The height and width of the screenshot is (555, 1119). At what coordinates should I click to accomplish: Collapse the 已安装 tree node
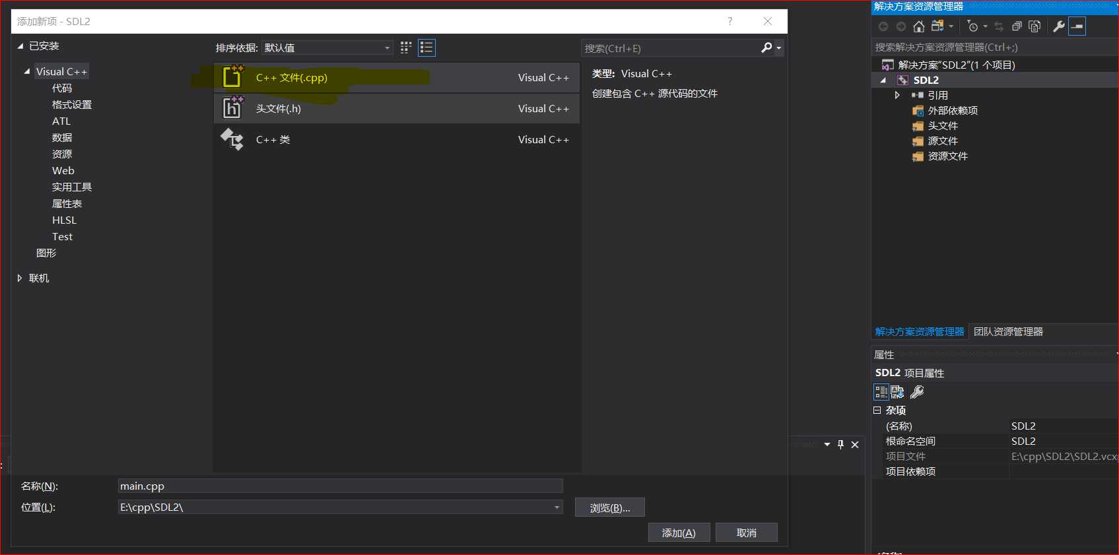[x=20, y=46]
